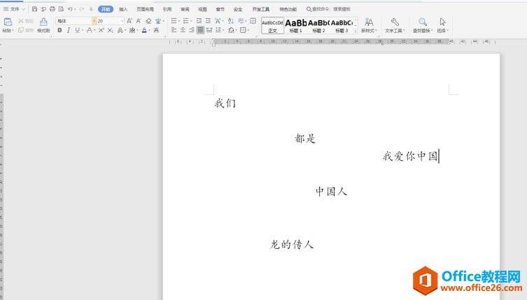This screenshot has width=527, height=300.
Task: Click the Redo arrow icon
Action: pyautogui.click(x=81, y=9)
